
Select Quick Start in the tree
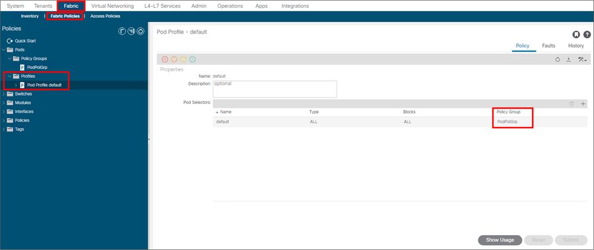tap(26, 41)
